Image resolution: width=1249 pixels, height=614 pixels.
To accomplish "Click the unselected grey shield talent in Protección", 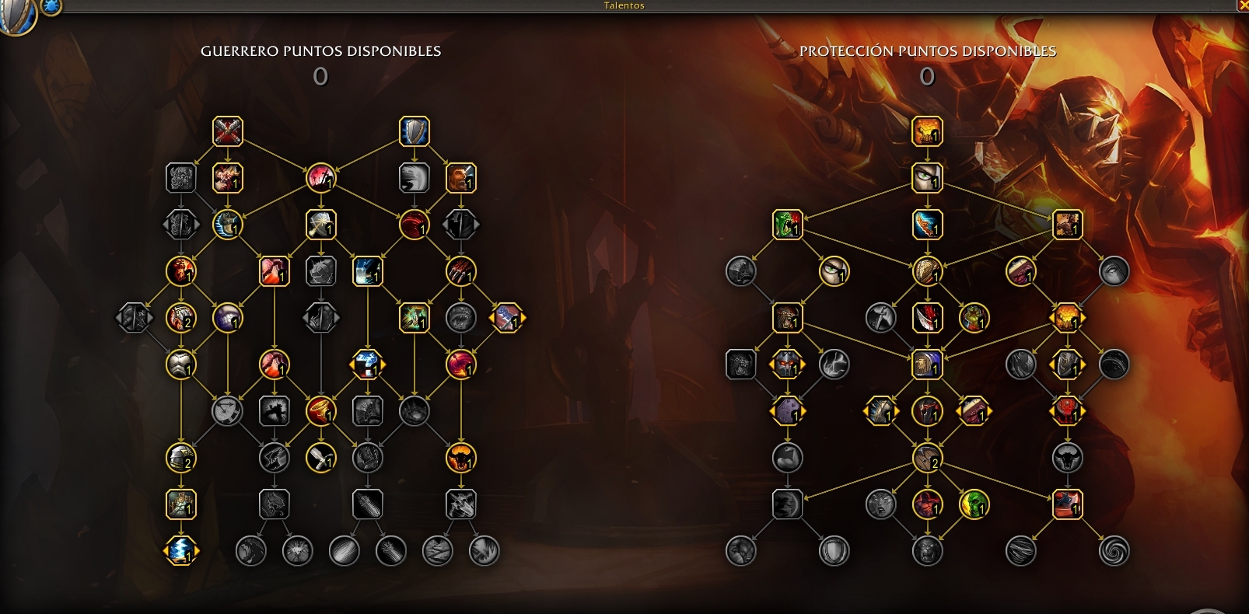I will point(834,551).
